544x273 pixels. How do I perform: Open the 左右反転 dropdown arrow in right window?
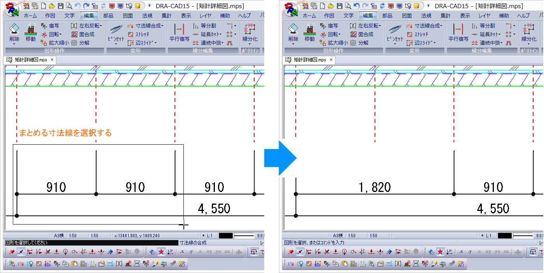380,26
